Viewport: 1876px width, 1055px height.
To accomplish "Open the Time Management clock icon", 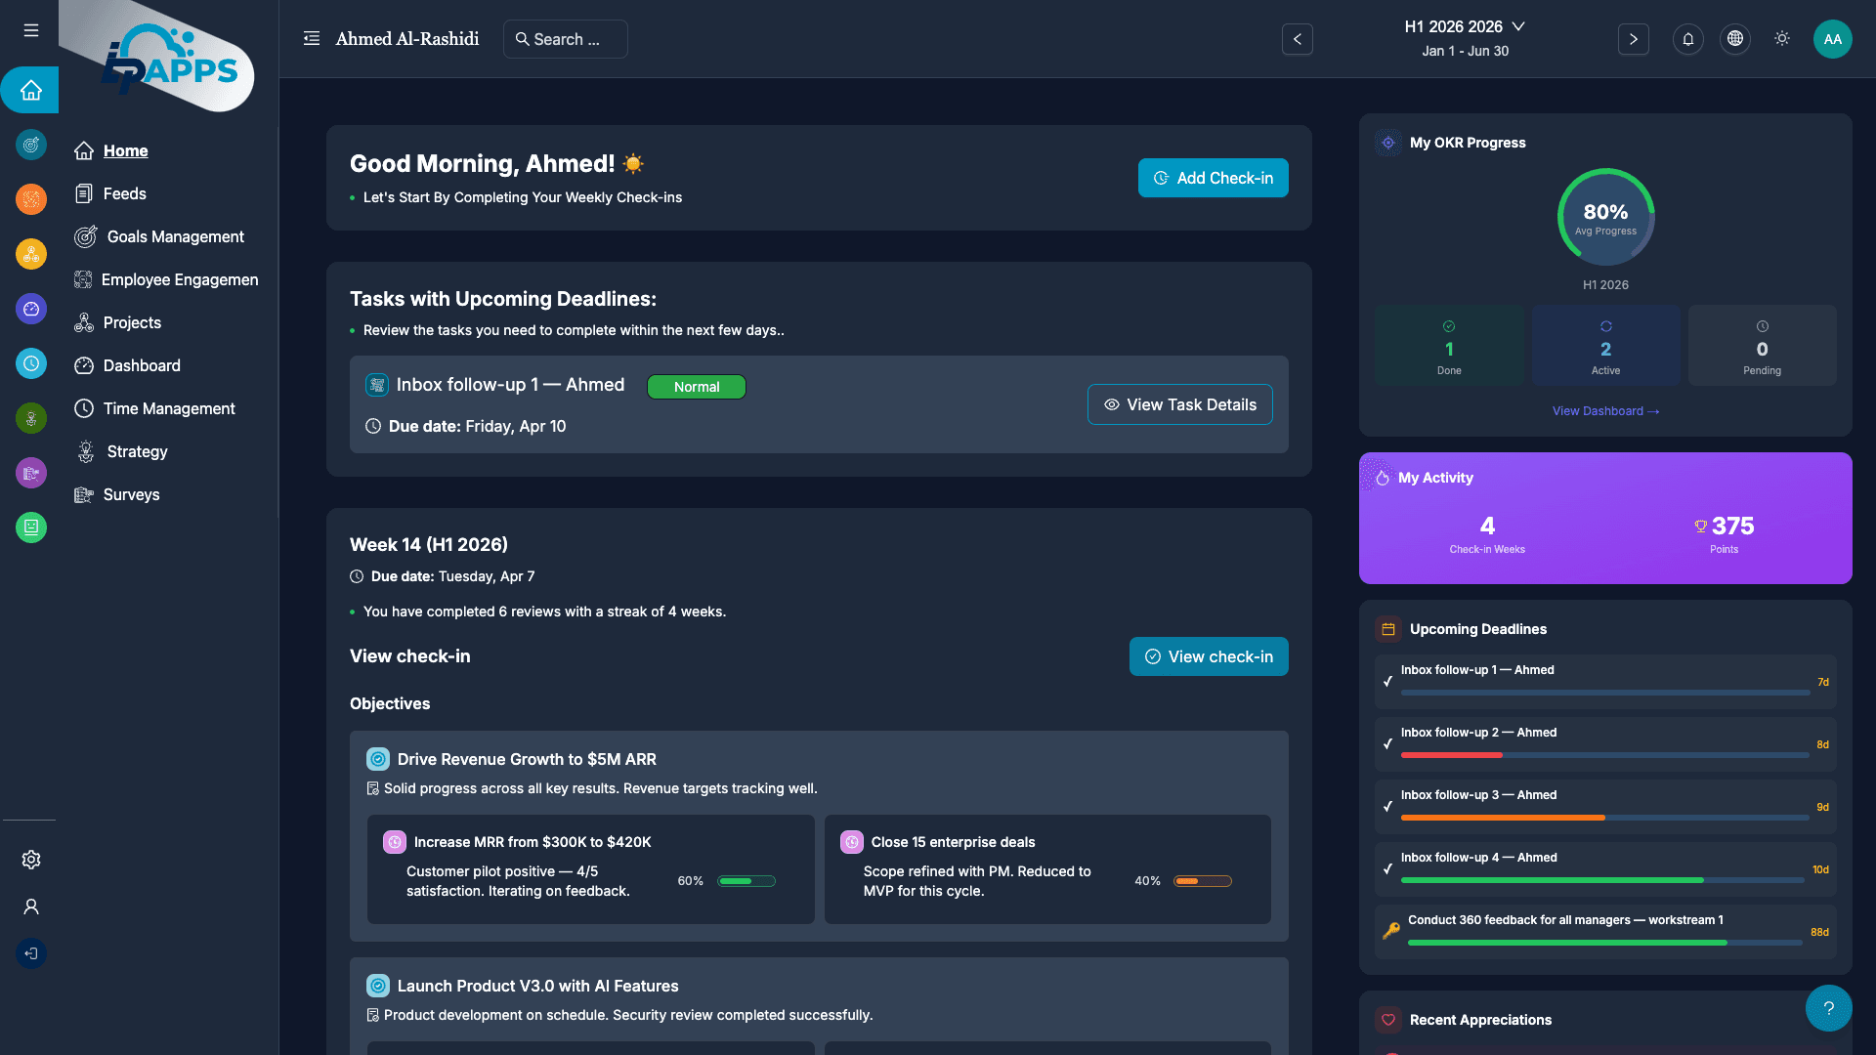I will point(30,363).
